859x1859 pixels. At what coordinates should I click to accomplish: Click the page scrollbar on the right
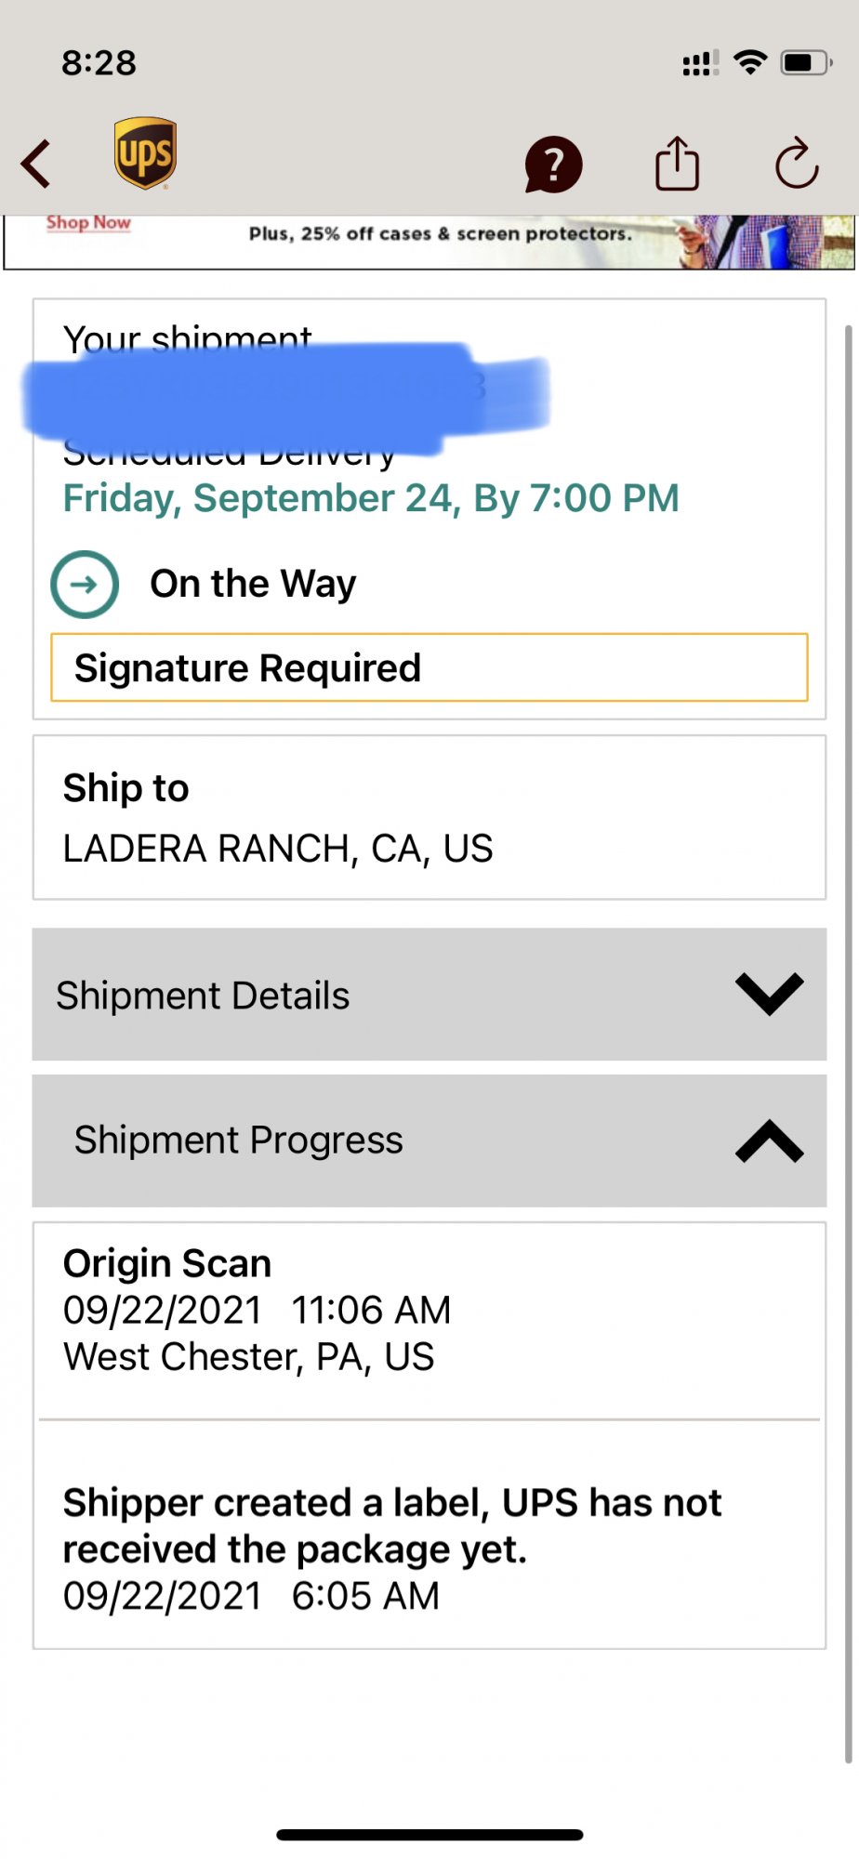848,1041
